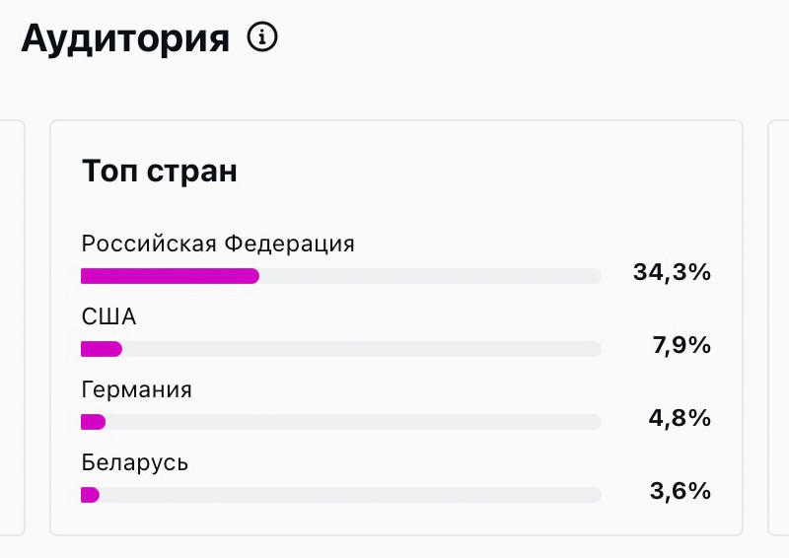Image resolution: width=789 pixels, height=558 pixels.
Task: Select the США country label
Action: [x=108, y=316]
